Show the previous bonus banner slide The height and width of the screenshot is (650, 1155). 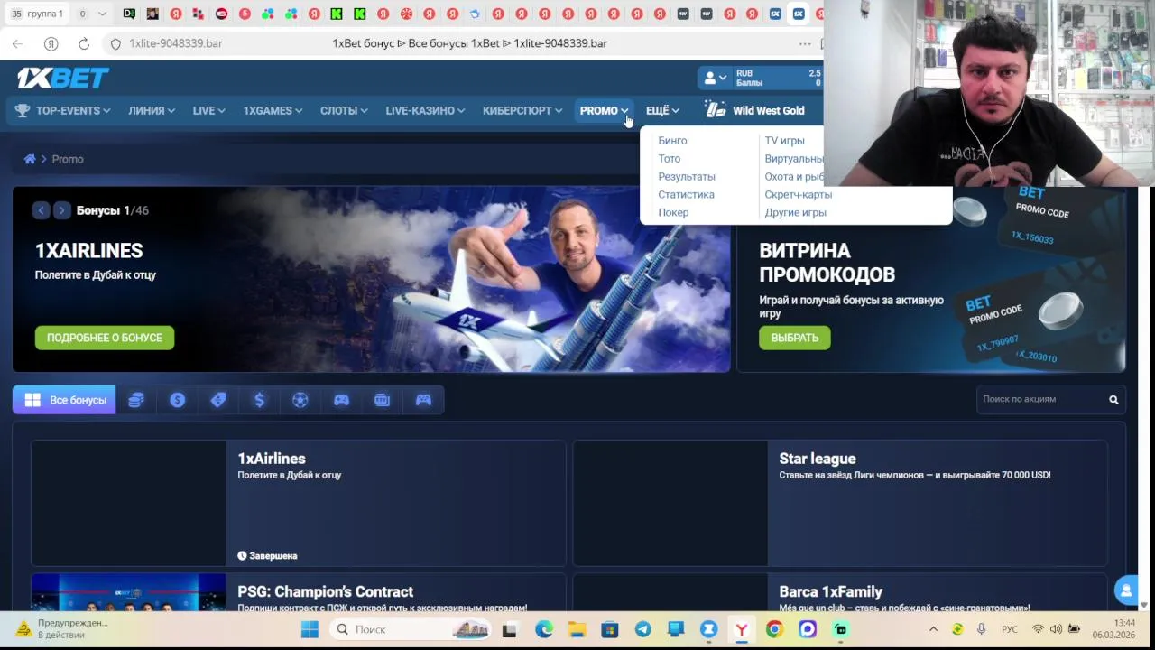point(41,210)
